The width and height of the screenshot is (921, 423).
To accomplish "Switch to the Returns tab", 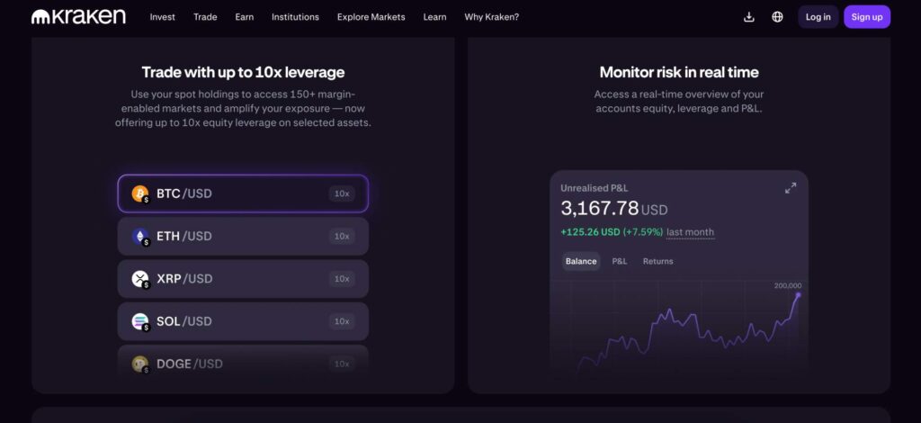I will click(657, 261).
